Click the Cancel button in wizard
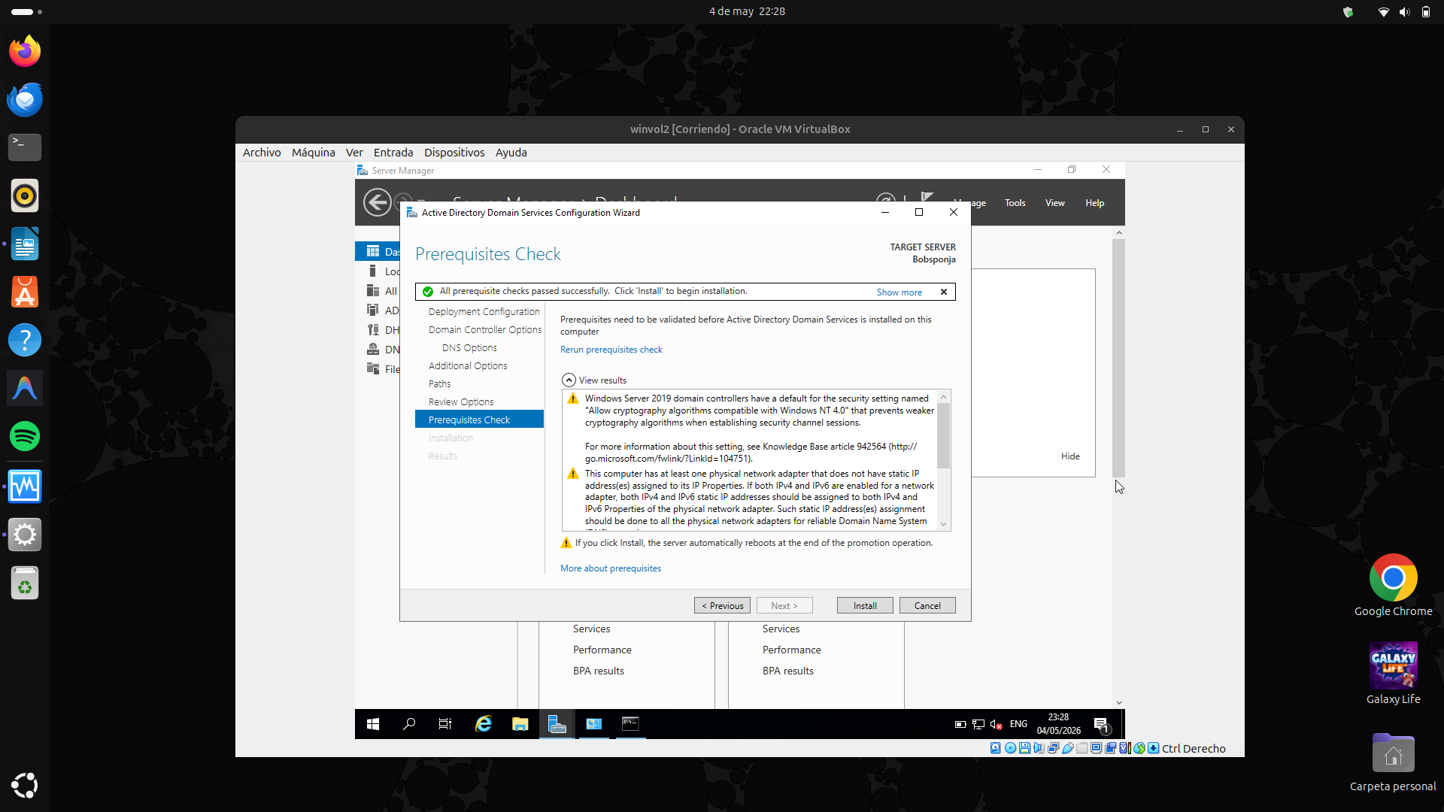This screenshot has height=812, width=1444. tap(927, 606)
